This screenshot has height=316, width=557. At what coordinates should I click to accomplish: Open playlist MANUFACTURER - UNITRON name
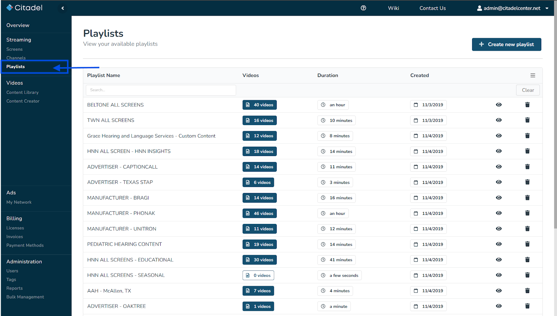point(121,229)
